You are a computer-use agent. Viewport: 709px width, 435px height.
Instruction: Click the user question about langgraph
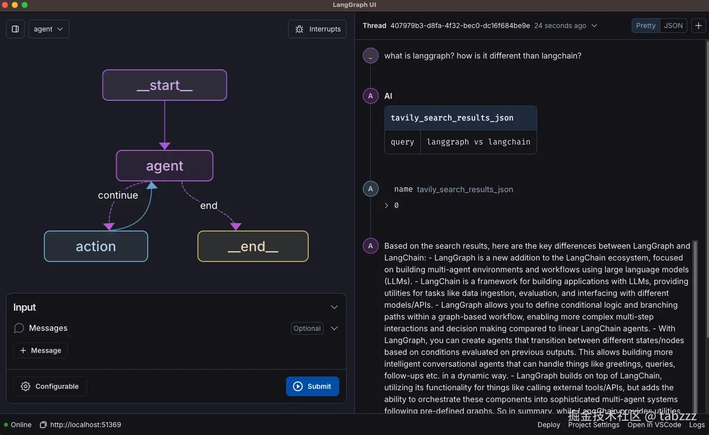tap(483, 56)
